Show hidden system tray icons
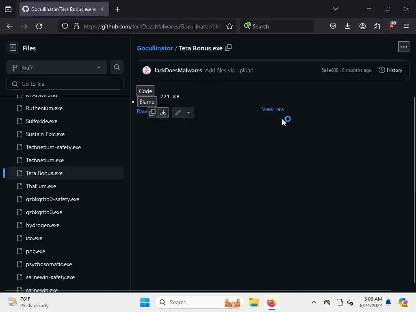 (x=314, y=302)
